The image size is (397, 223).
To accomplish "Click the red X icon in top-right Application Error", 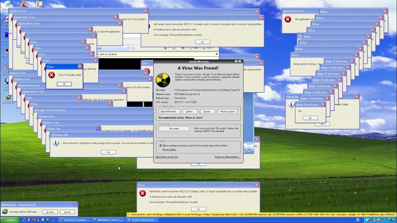I will pos(288,19).
